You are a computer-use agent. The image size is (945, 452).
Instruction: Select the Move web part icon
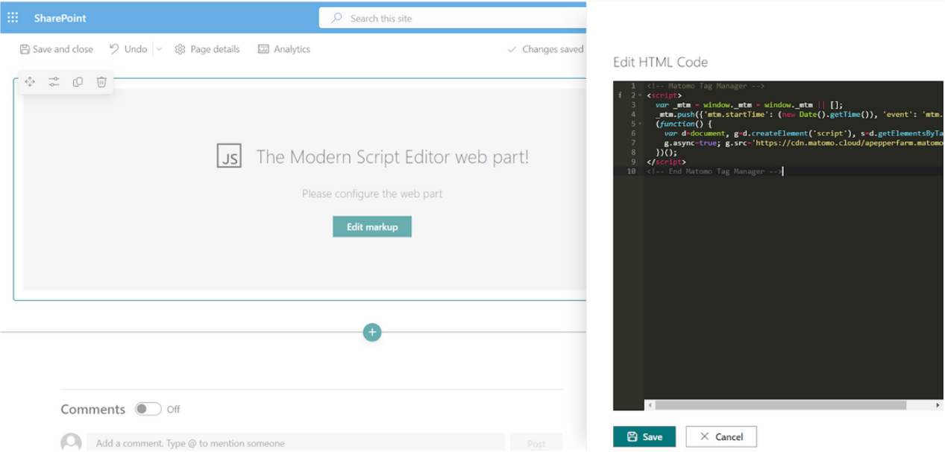[30, 82]
